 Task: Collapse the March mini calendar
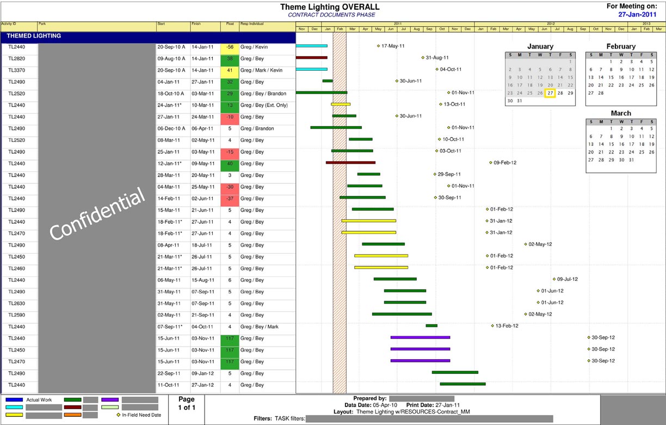(x=621, y=113)
